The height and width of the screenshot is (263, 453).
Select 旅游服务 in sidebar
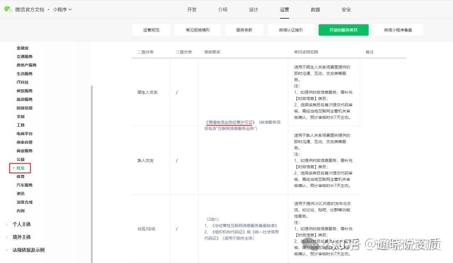click(x=25, y=100)
